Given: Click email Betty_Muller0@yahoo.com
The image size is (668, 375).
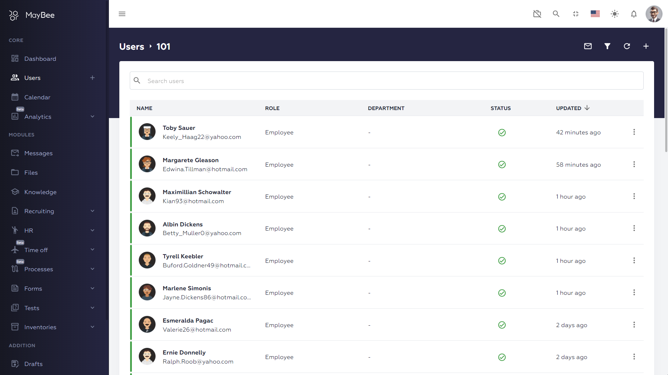Looking at the screenshot, I should [202, 233].
